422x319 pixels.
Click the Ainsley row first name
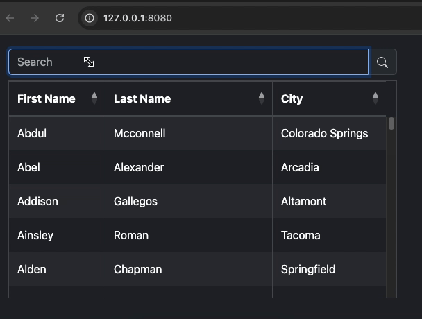coord(35,235)
